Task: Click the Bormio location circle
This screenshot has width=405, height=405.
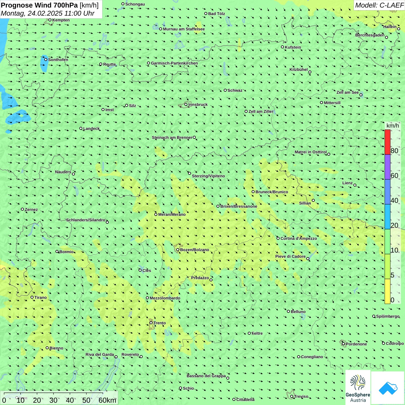Action: (57, 252)
